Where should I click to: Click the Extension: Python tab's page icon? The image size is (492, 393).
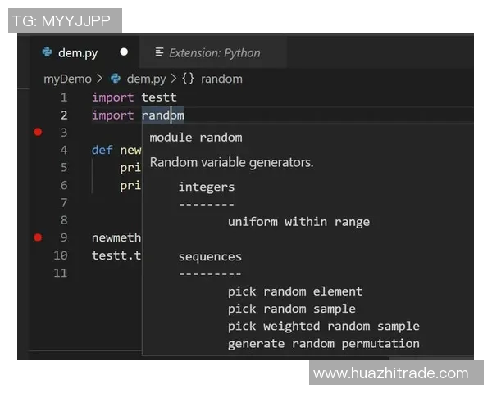click(160, 52)
